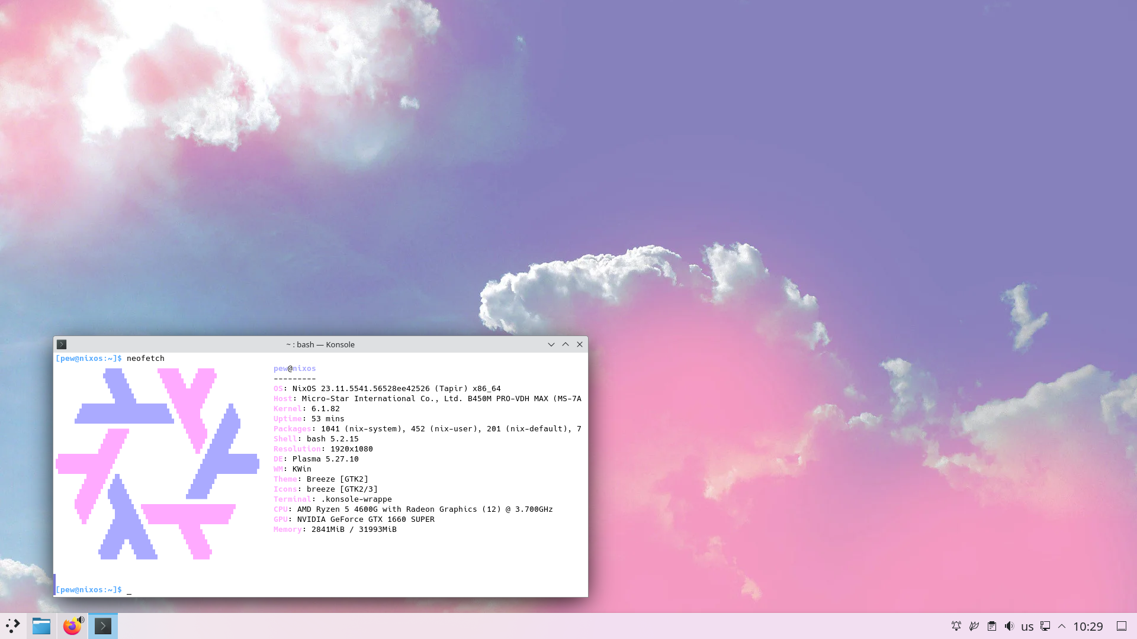This screenshot has width=1137, height=639.
Task: Click the feather icon in the system tray
Action: tap(974, 626)
